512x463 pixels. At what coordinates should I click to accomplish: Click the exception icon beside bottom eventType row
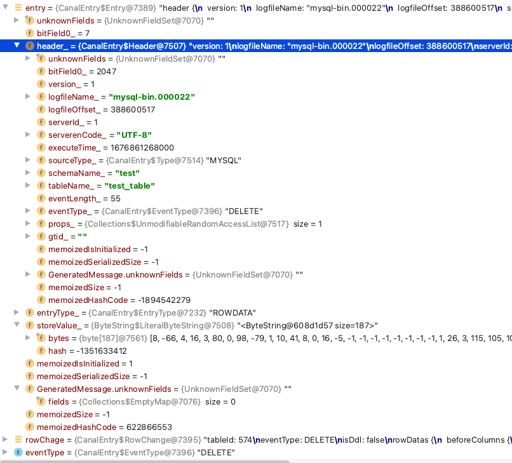(18, 452)
